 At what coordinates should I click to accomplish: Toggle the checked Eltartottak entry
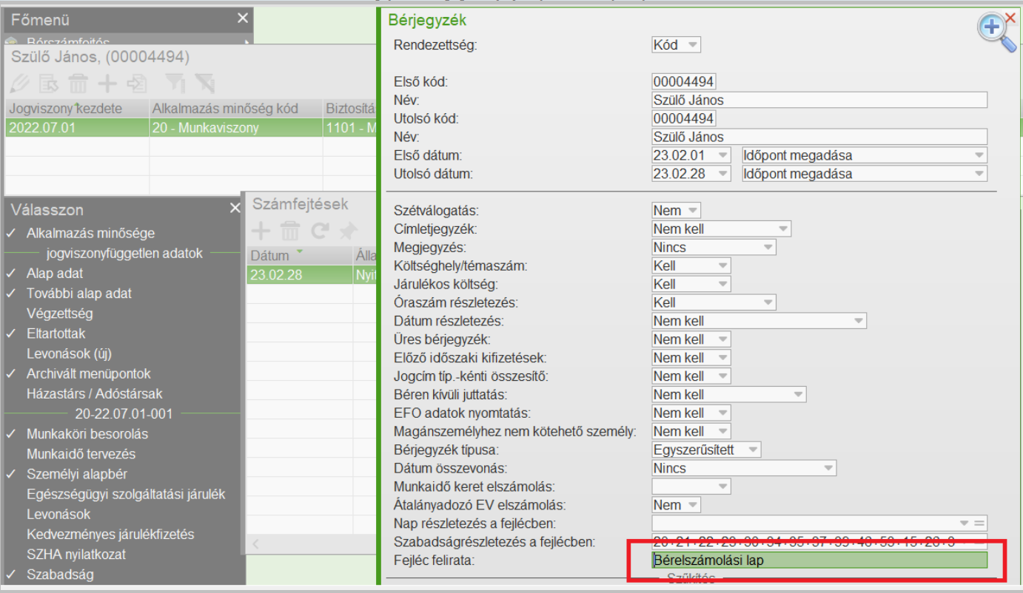pos(56,333)
